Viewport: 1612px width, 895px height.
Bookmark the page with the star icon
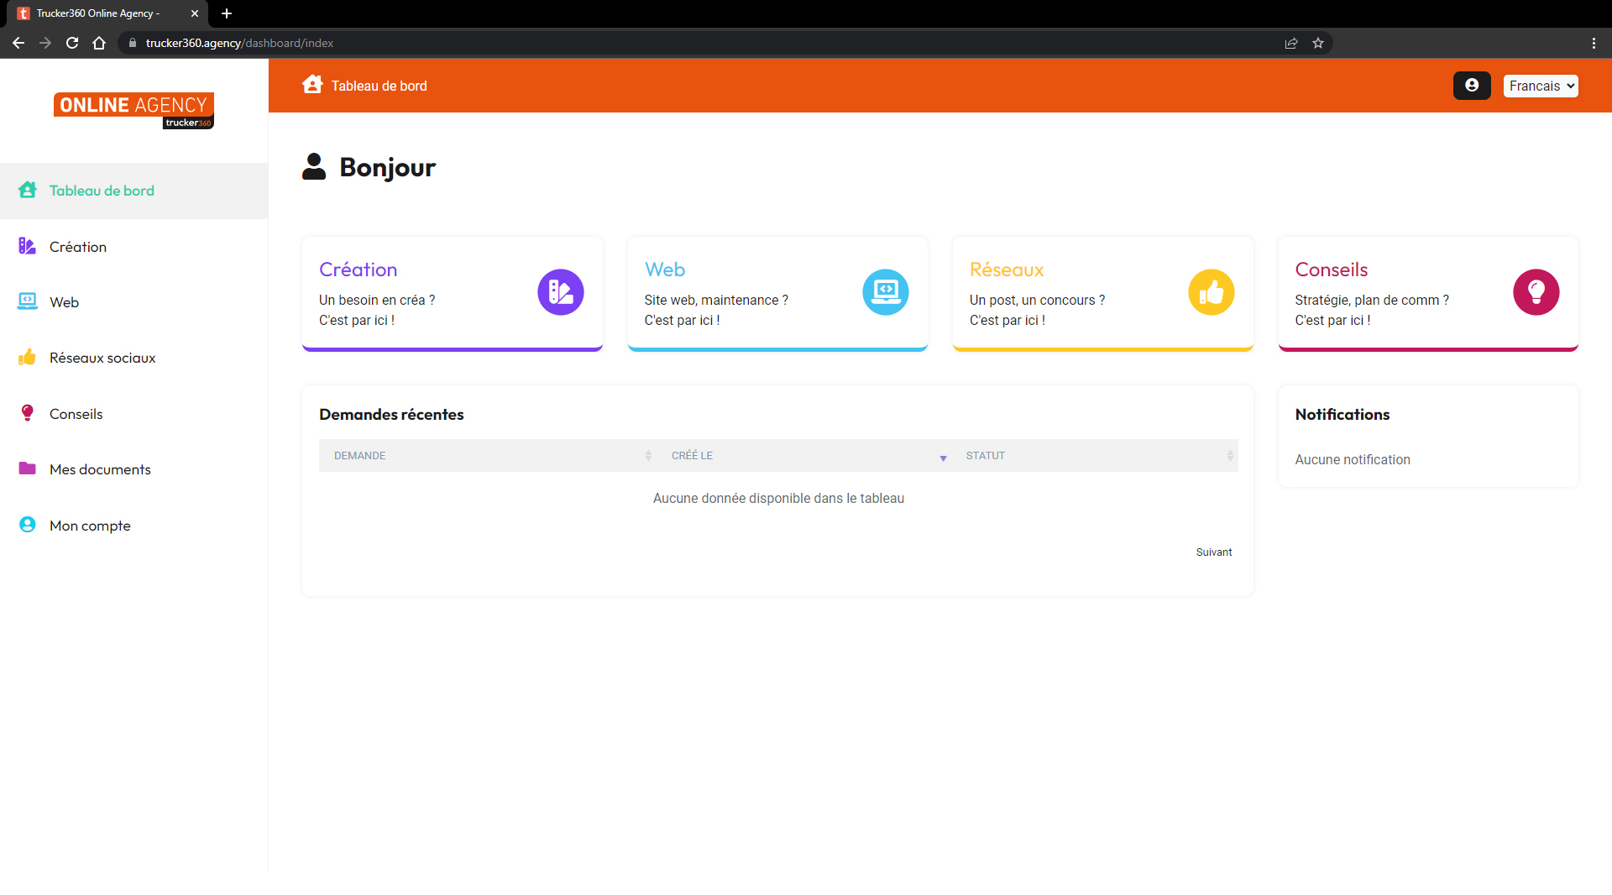(1318, 43)
